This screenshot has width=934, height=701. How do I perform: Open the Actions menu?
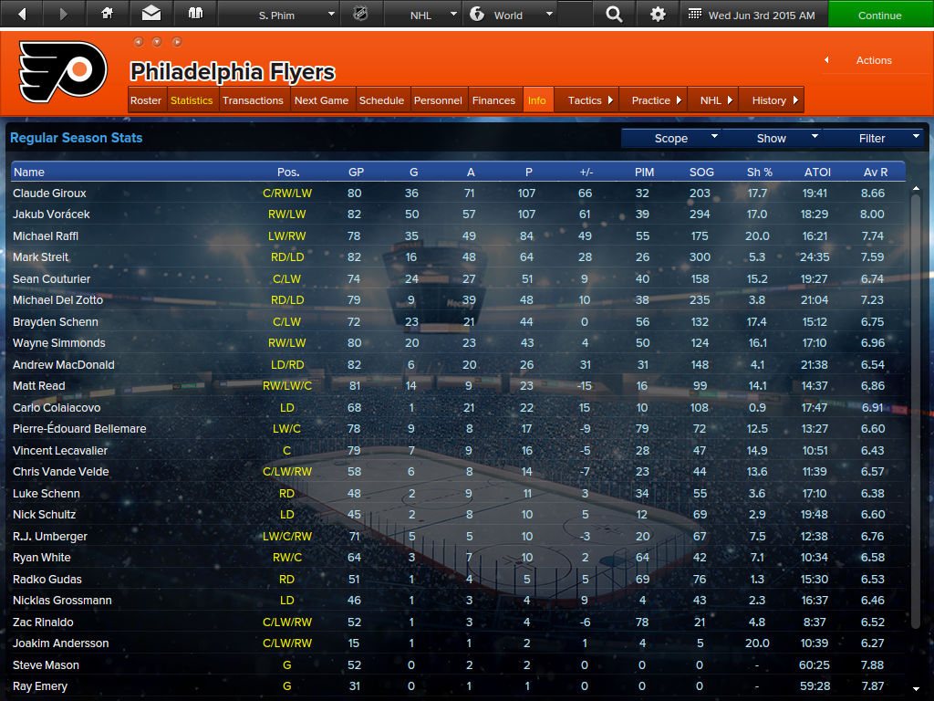click(873, 60)
